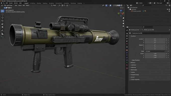
Task: Select the Select Box tool in the toolbar
Action: pyautogui.click(x=3, y=11)
